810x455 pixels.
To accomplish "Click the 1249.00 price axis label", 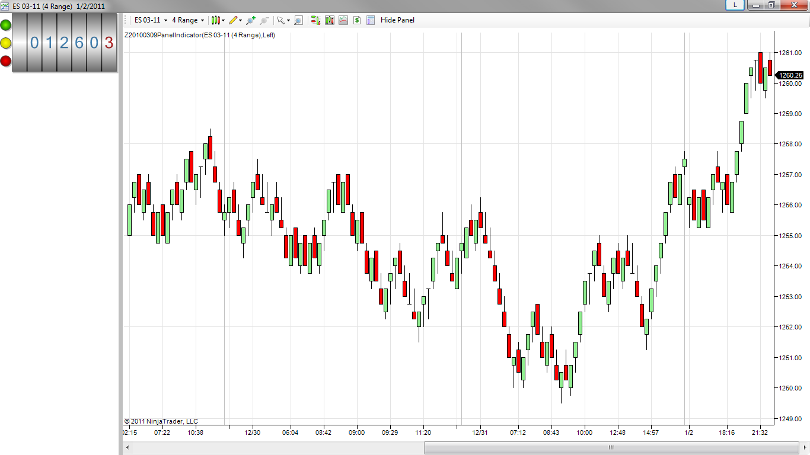I will click(791, 419).
